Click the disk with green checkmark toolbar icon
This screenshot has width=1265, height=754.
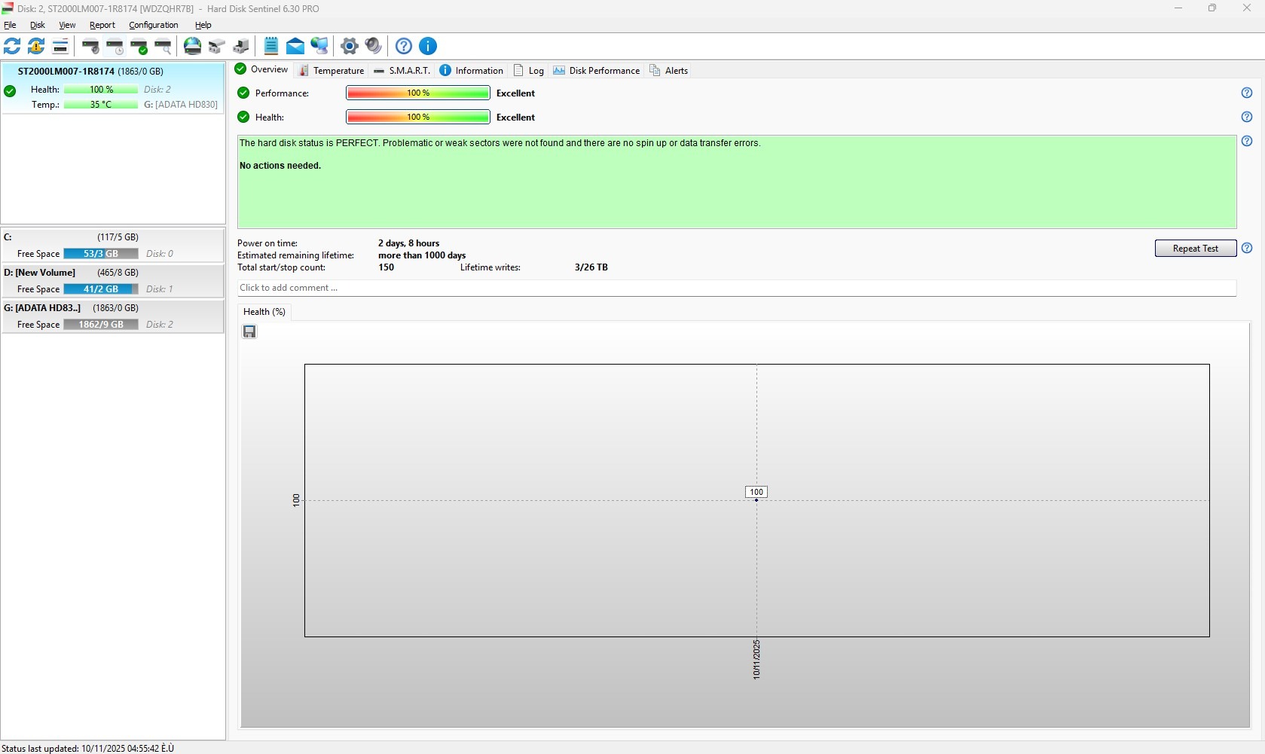(x=139, y=46)
